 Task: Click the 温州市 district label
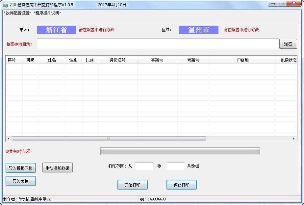click(198, 30)
